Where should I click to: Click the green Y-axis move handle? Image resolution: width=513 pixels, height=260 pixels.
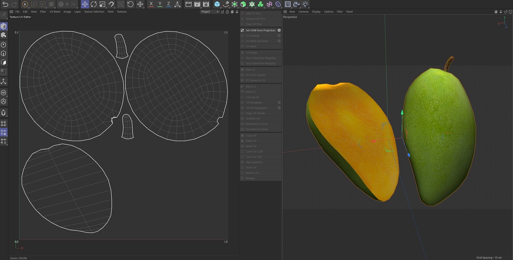coord(402,112)
